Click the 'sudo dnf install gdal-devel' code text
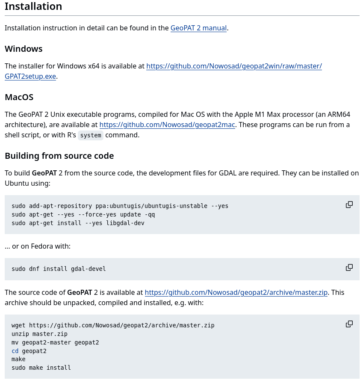Viewport: 363px width, 383px height. tap(59, 269)
